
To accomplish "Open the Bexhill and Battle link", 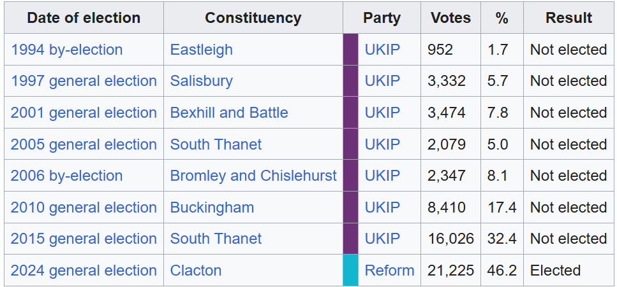I will pos(228,113).
